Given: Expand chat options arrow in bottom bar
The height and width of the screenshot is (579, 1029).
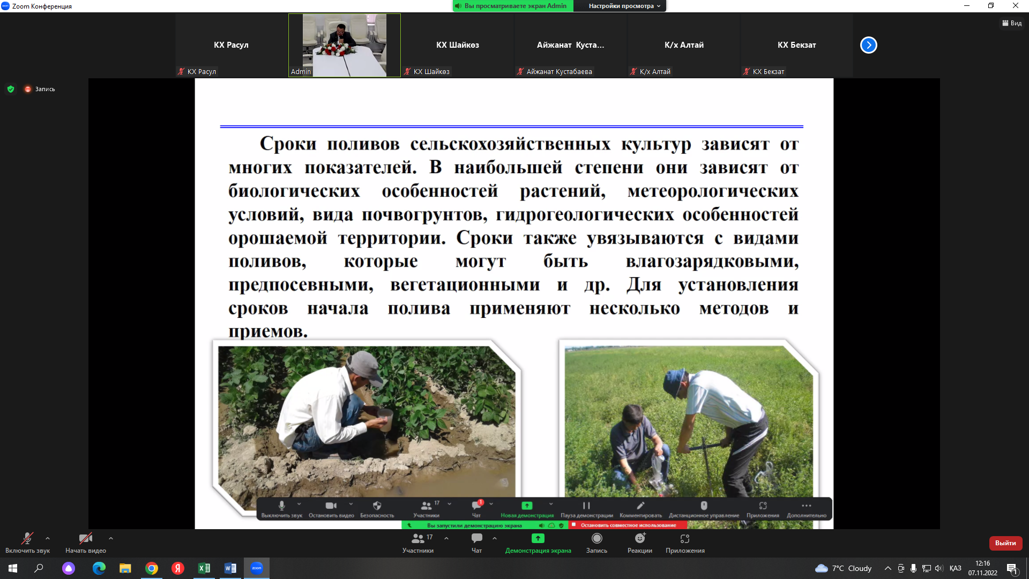Looking at the screenshot, I should tap(495, 538).
